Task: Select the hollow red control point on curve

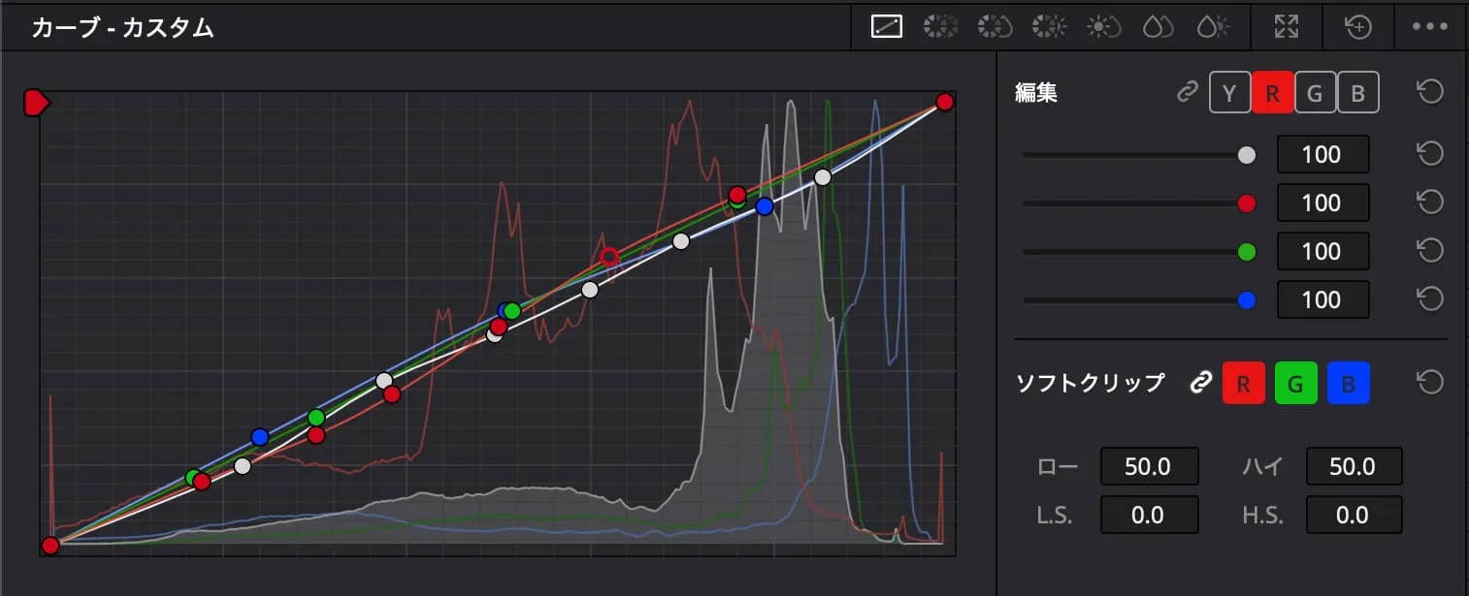Action: tap(608, 257)
